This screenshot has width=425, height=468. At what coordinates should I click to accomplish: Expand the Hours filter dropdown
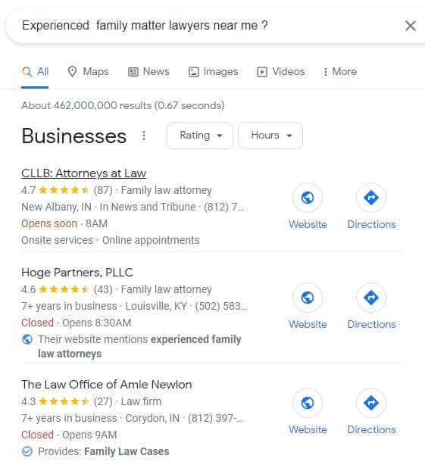pyautogui.click(x=270, y=136)
